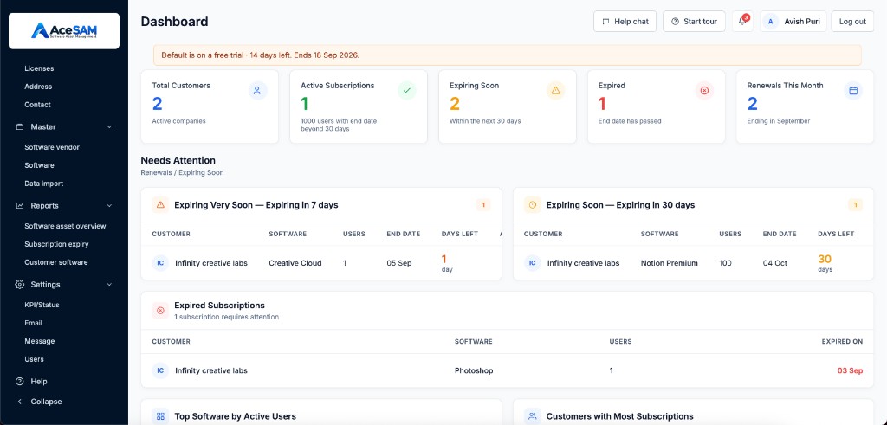This screenshot has height=425, width=887.
Task: Click the badge count on Expiring in 30 days panel
Action: tap(855, 204)
